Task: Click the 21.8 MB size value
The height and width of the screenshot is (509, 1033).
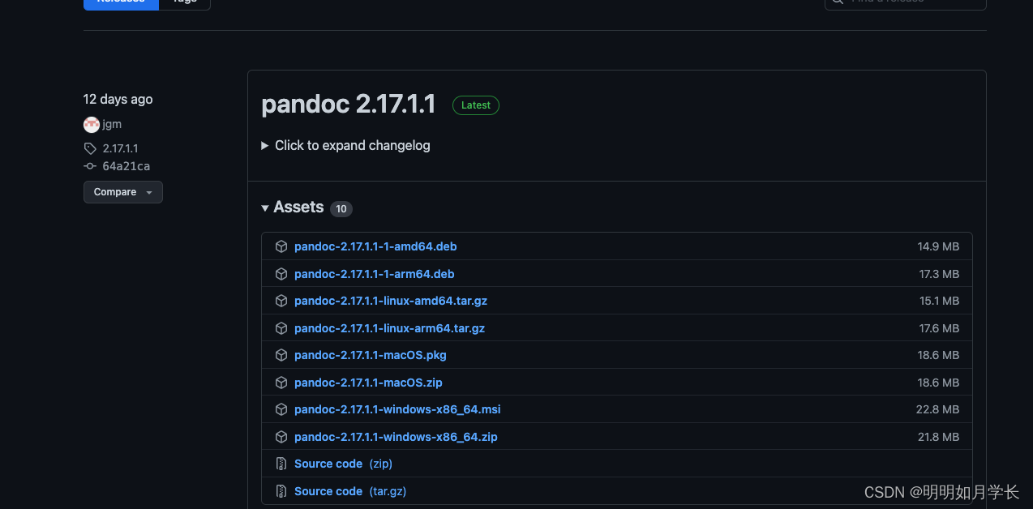Action: tap(938, 437)
